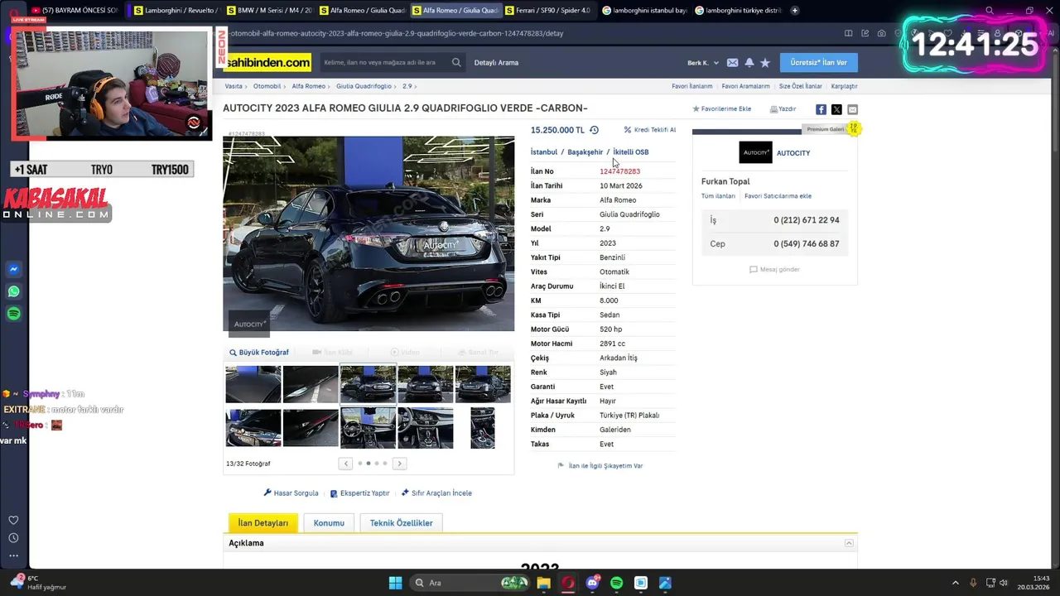1060x596 pixels.
Task: Share listing on Facebook
Action: (821, 109)
